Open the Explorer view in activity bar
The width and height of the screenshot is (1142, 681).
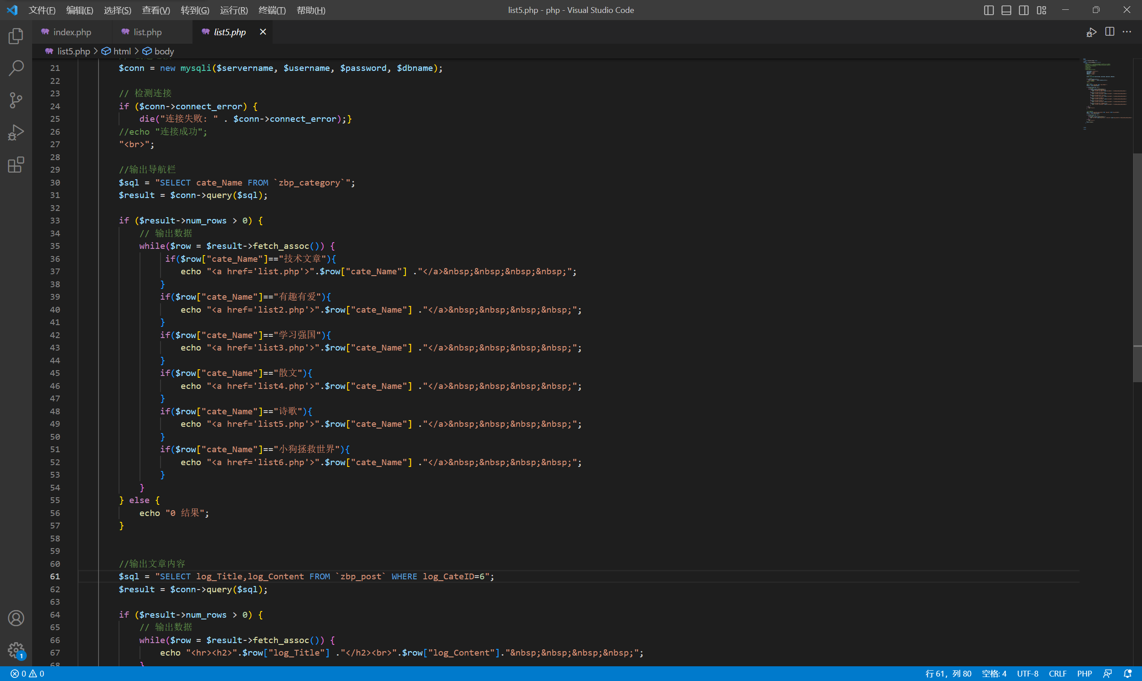point(16,36)
